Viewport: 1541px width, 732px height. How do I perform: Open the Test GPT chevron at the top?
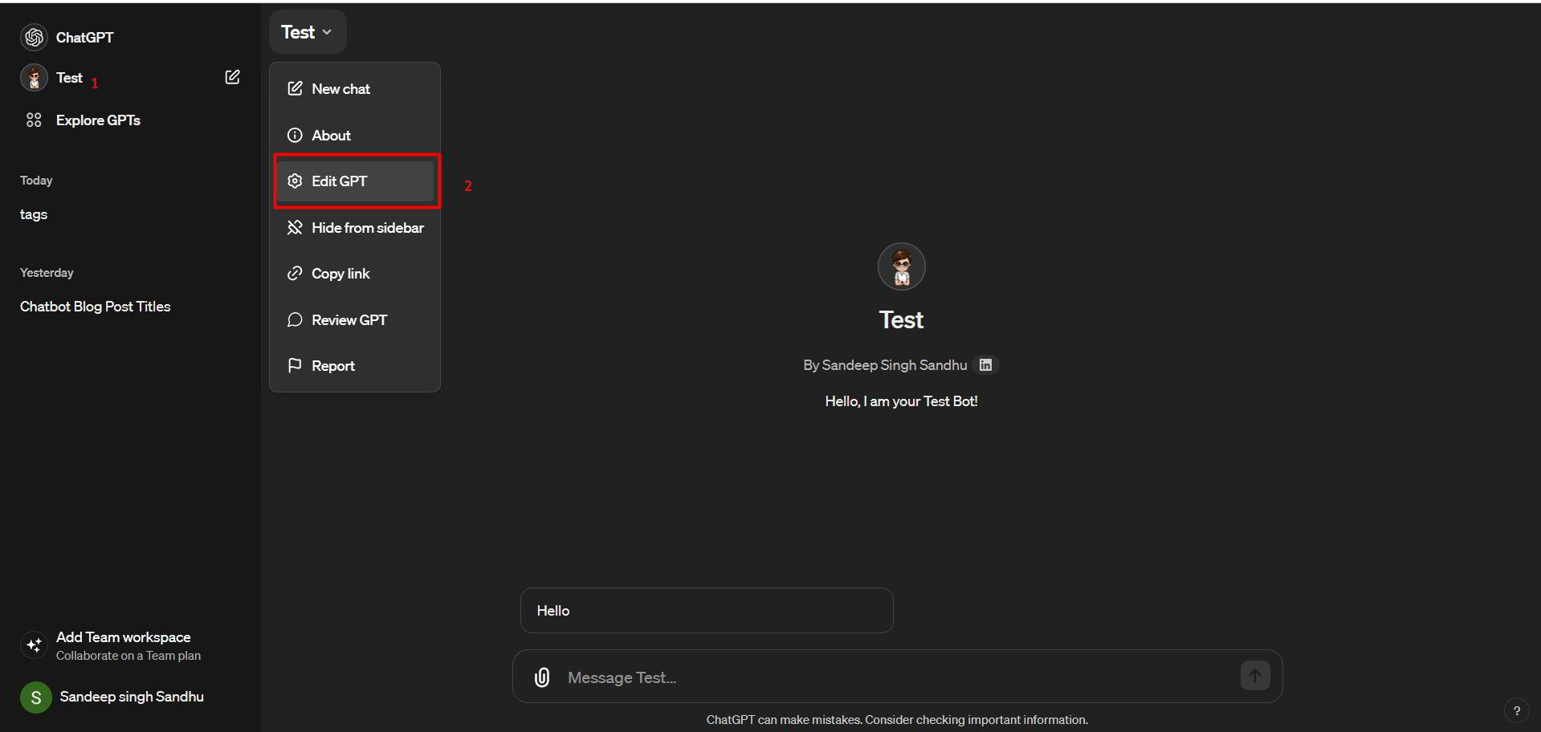tap(328, 32)
